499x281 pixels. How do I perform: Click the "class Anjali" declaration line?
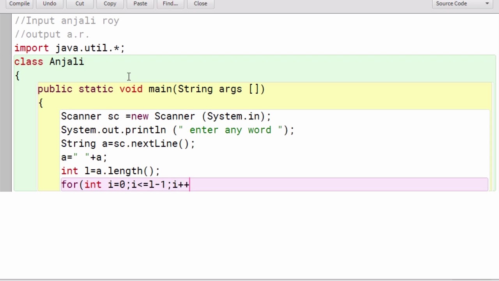tap(49, 62)
